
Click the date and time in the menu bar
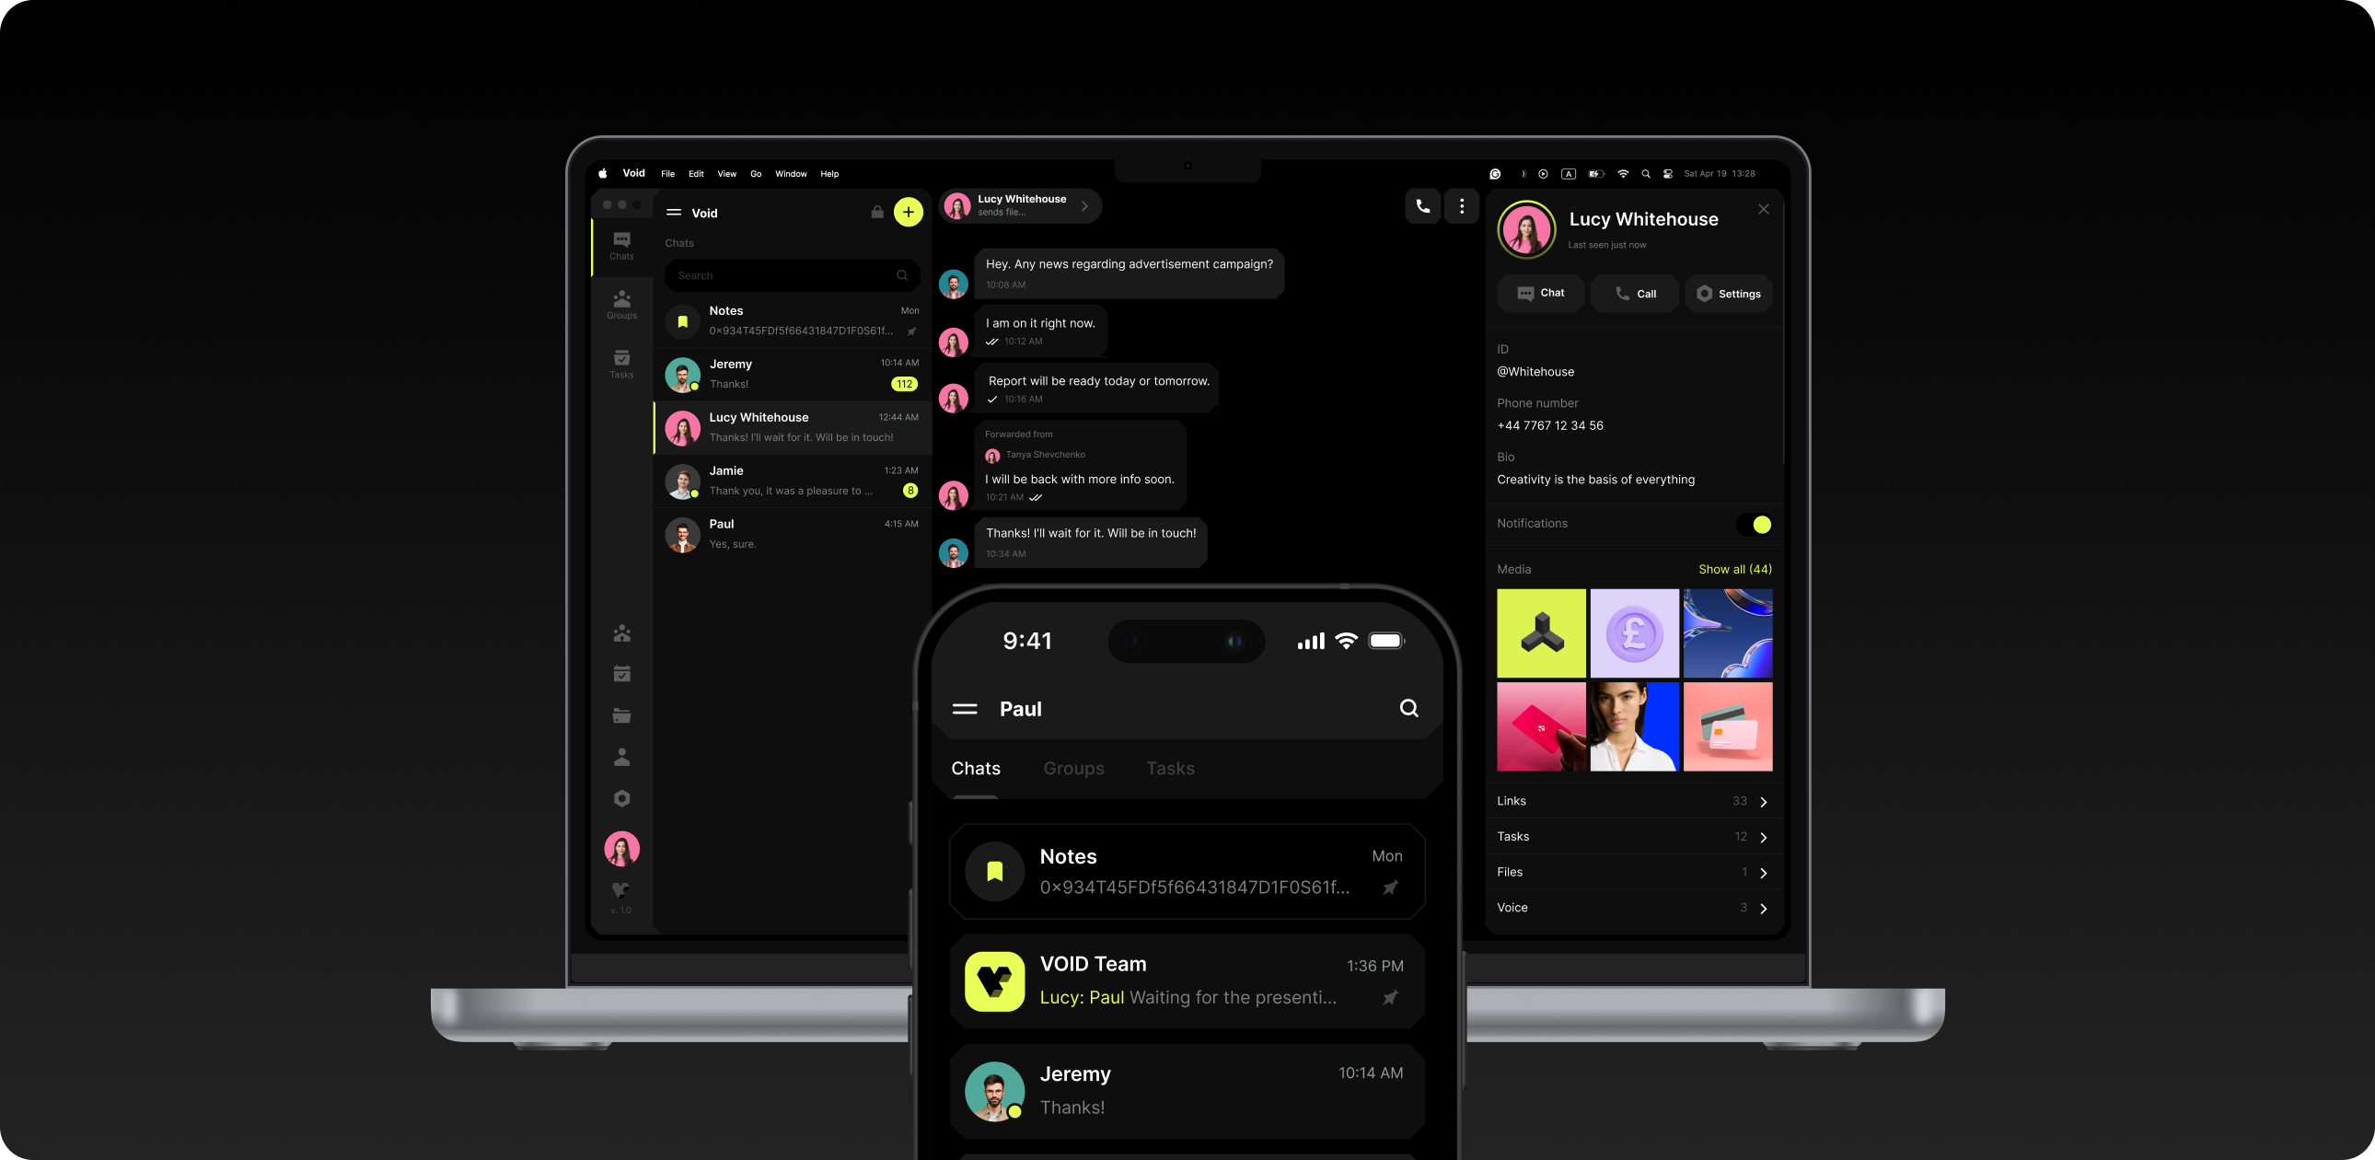pyautogui.click(x=1720, y=173)
